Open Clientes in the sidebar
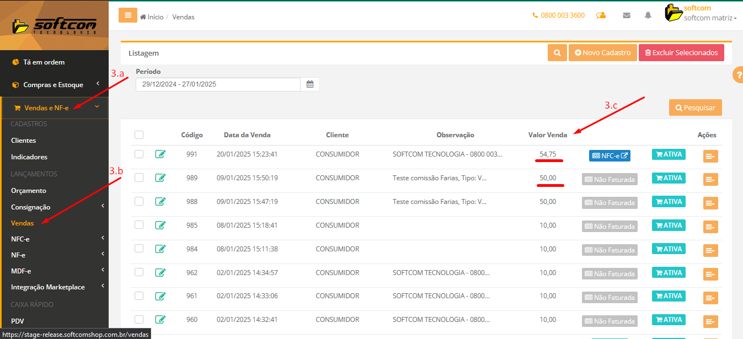This screenshot has width=743, height=339. pyautogui.click(x=24, y=141)
